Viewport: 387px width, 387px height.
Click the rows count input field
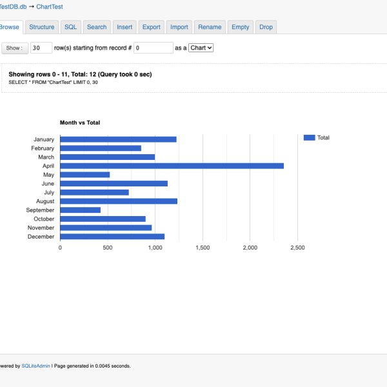coord(41,48)
